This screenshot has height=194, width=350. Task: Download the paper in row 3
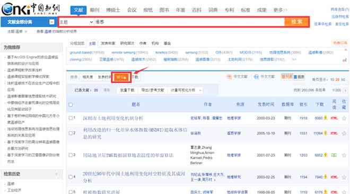pyautogui.click(x=326, y=155)
